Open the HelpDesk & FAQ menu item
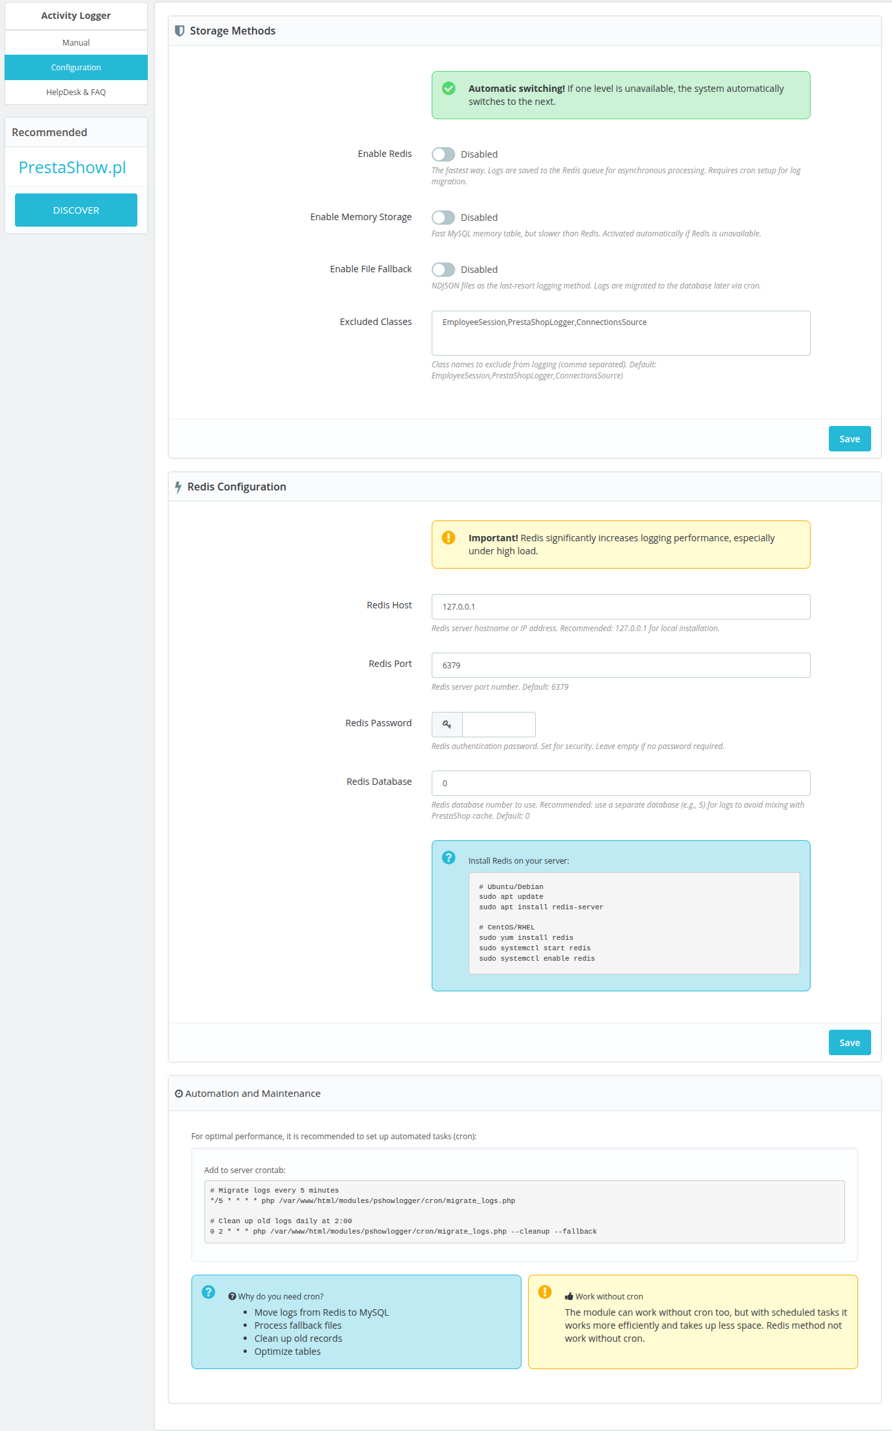This screenshot has width=892, height=1431. (76, 92)
